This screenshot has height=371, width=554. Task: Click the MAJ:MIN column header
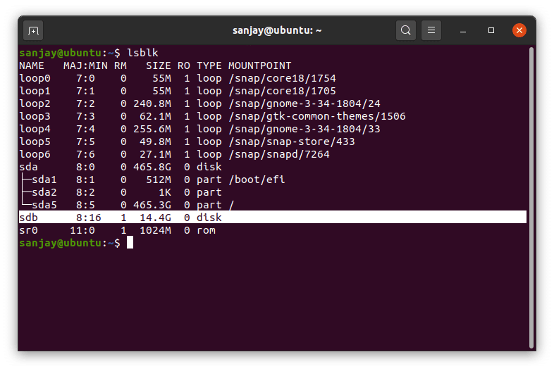point(85,65)
